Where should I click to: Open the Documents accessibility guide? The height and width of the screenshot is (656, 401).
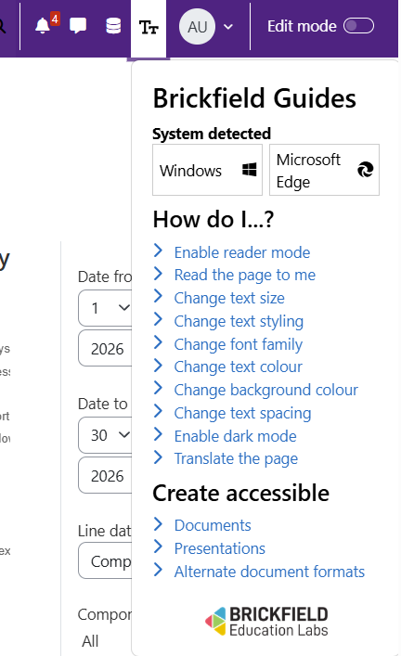pyautogui.click(x=213, y=525)
